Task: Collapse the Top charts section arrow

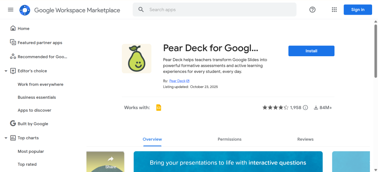Action: pos(6,138)
